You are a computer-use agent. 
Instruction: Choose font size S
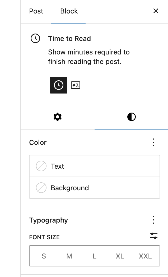pos(44,256)
